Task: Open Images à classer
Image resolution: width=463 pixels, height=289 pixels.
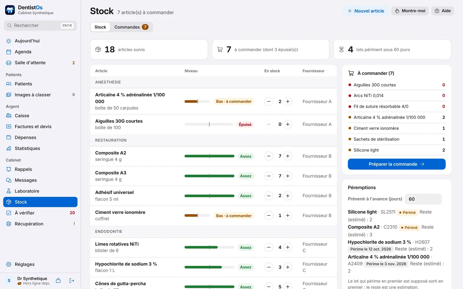Action: 40,95
